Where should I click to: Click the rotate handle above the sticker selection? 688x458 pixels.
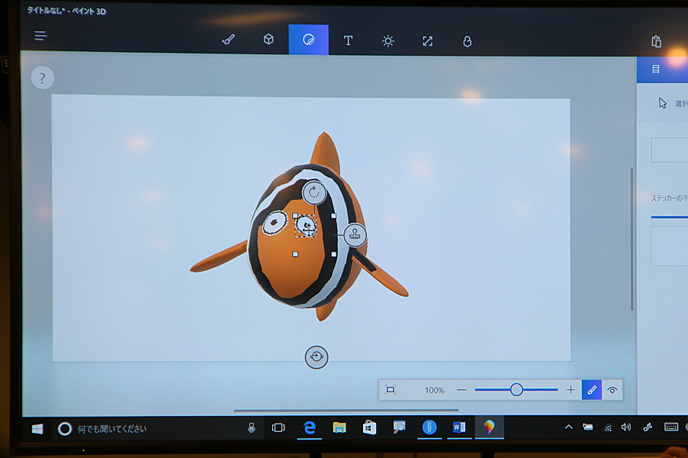(313, 192)
